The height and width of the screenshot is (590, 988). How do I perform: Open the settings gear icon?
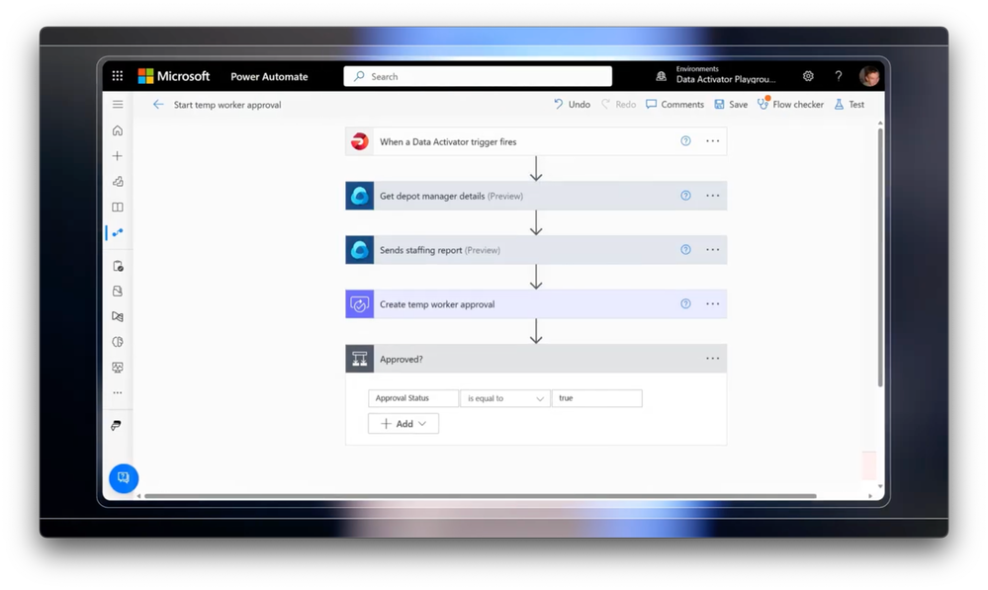tap(808, 76)
